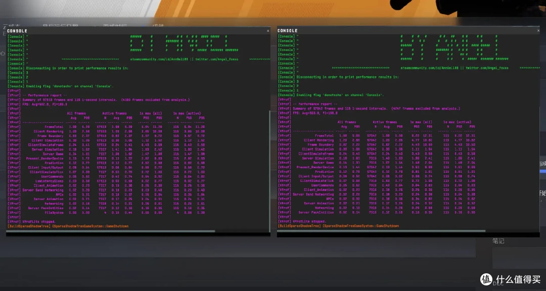The height and width of the screenshot is (291, 546).
Task: Select NPCs row in right console
Action: 377,199
